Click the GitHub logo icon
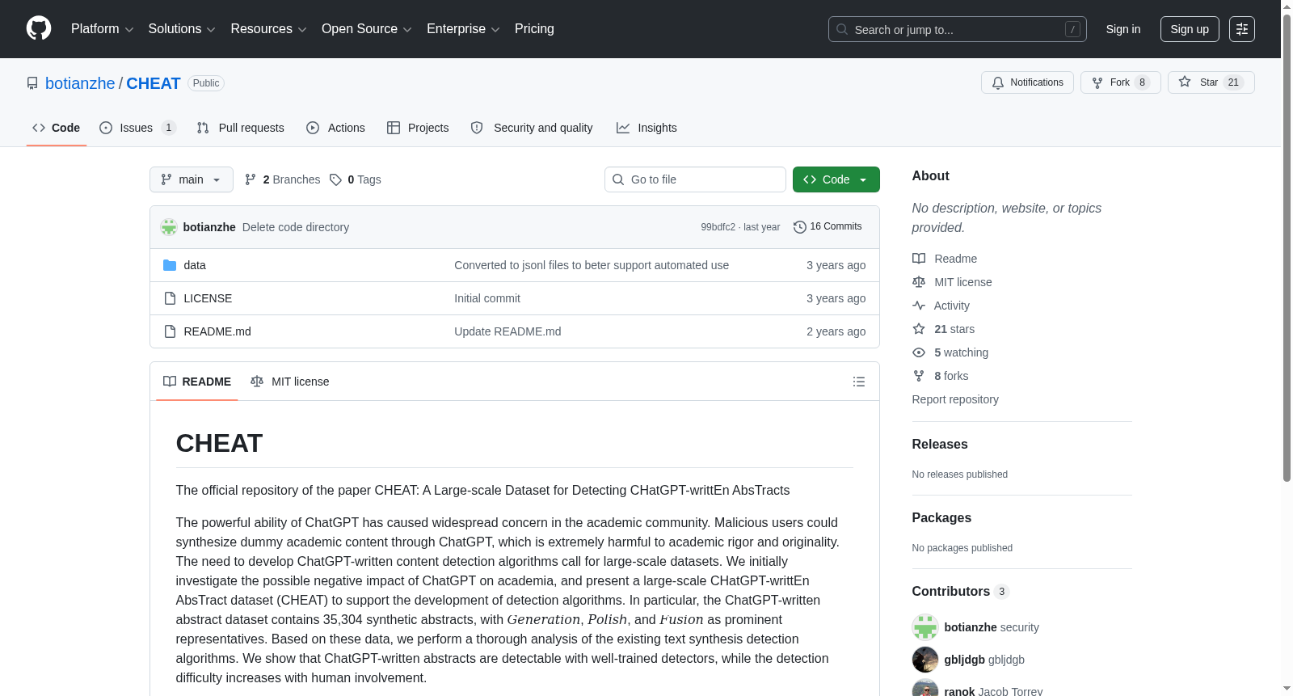This screenshot has height=696, width=1293. (39, 28)
